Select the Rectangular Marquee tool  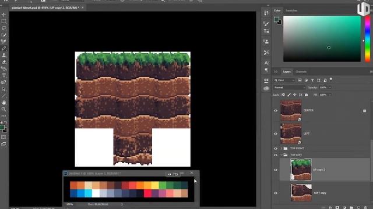tap(4, 21)
